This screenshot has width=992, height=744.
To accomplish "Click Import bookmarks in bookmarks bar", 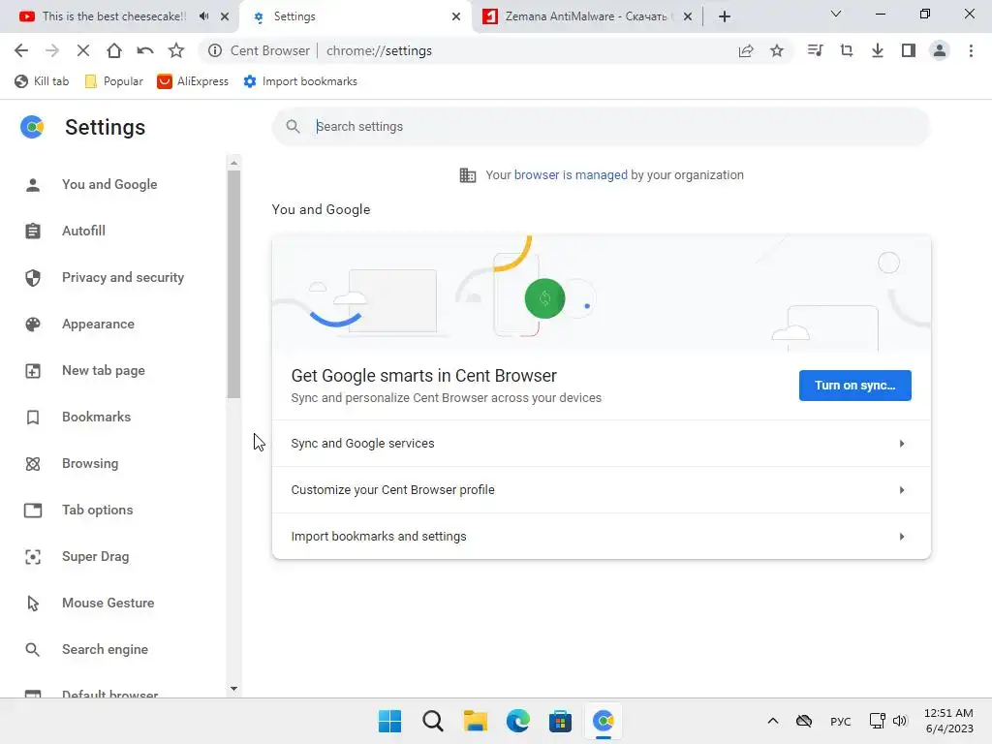I will pos(300,81).
